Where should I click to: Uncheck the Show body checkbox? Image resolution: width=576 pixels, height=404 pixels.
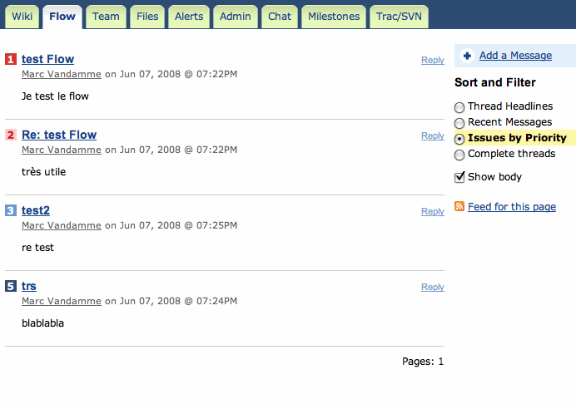459,177
